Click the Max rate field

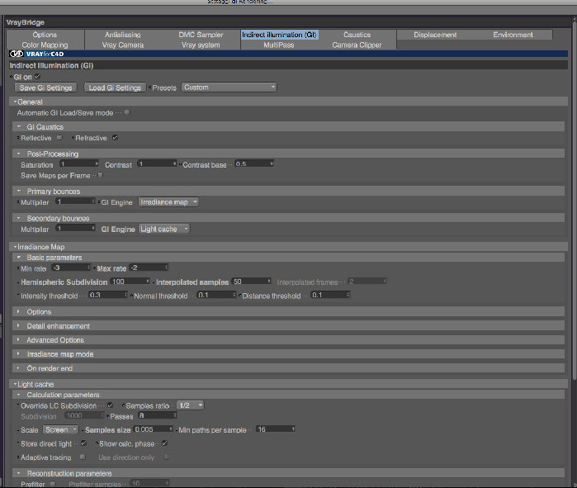[x=149, y=268]
